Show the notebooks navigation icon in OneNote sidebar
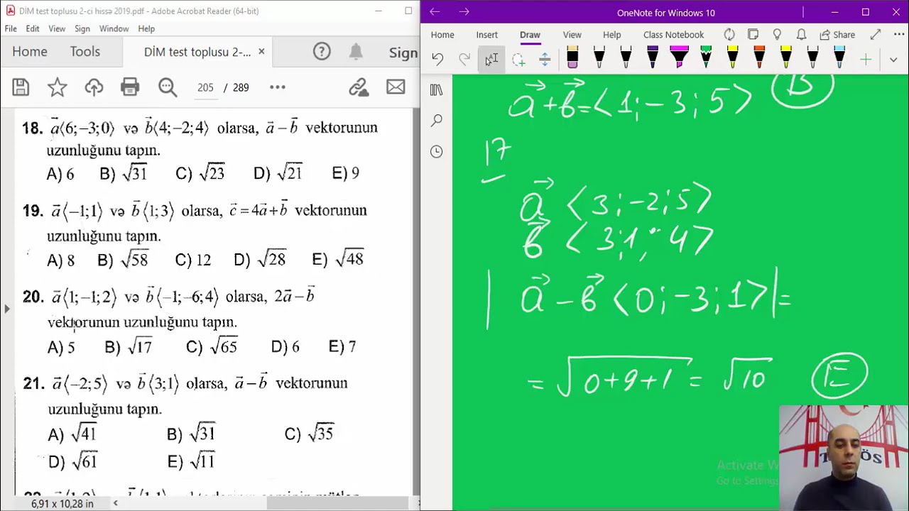909x511 pixels. [436, 90]
